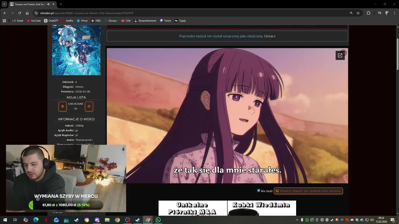Click the Oznacz link
This screenshot has width=399, height=224.
click(x=270, y=36)
